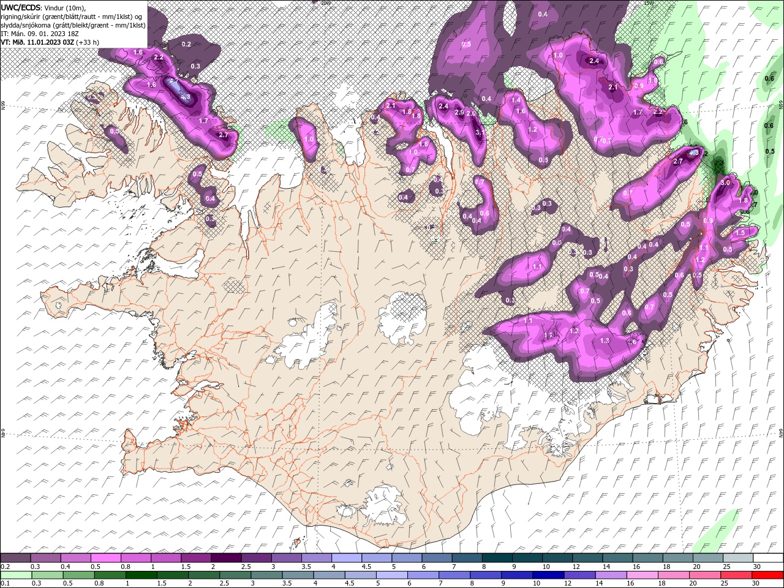784x588 pixels.
Task: Click the '1.5' precipitation value on map
Action: pyautogui.click(x=740, y=233)
